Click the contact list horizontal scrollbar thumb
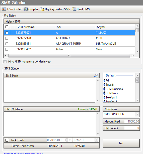The height and width of the screenshot is (154, 143). [69, 55]
